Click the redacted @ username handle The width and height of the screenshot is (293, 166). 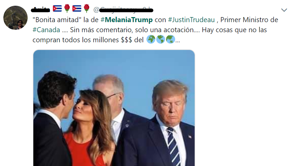click(123, 10)
